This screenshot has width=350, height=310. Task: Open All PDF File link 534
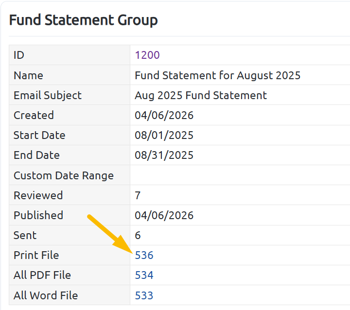pos(144,275)
